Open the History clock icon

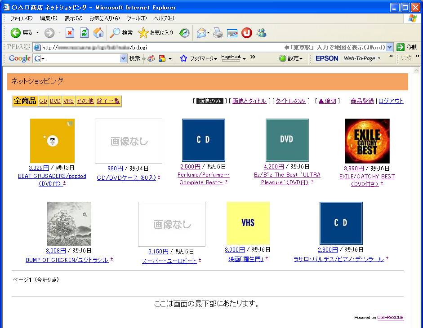[x=184, y=33]
